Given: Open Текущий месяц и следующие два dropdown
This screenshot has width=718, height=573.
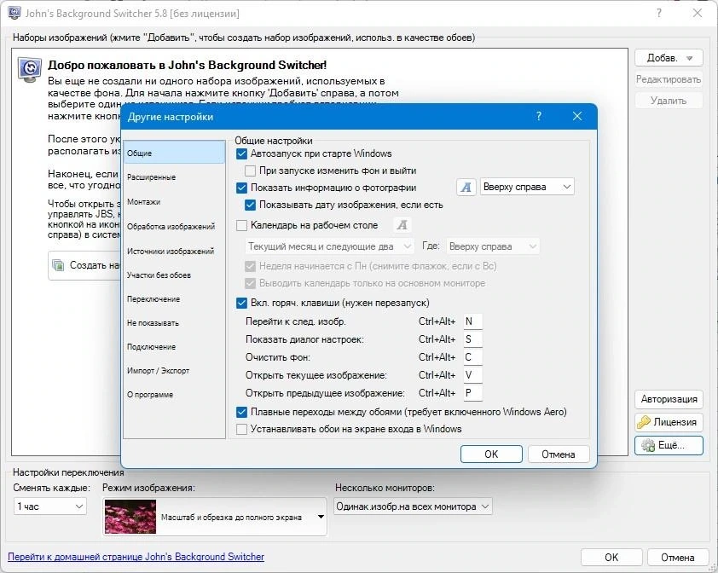Looking at the screenshot, I should coord(330,246).
